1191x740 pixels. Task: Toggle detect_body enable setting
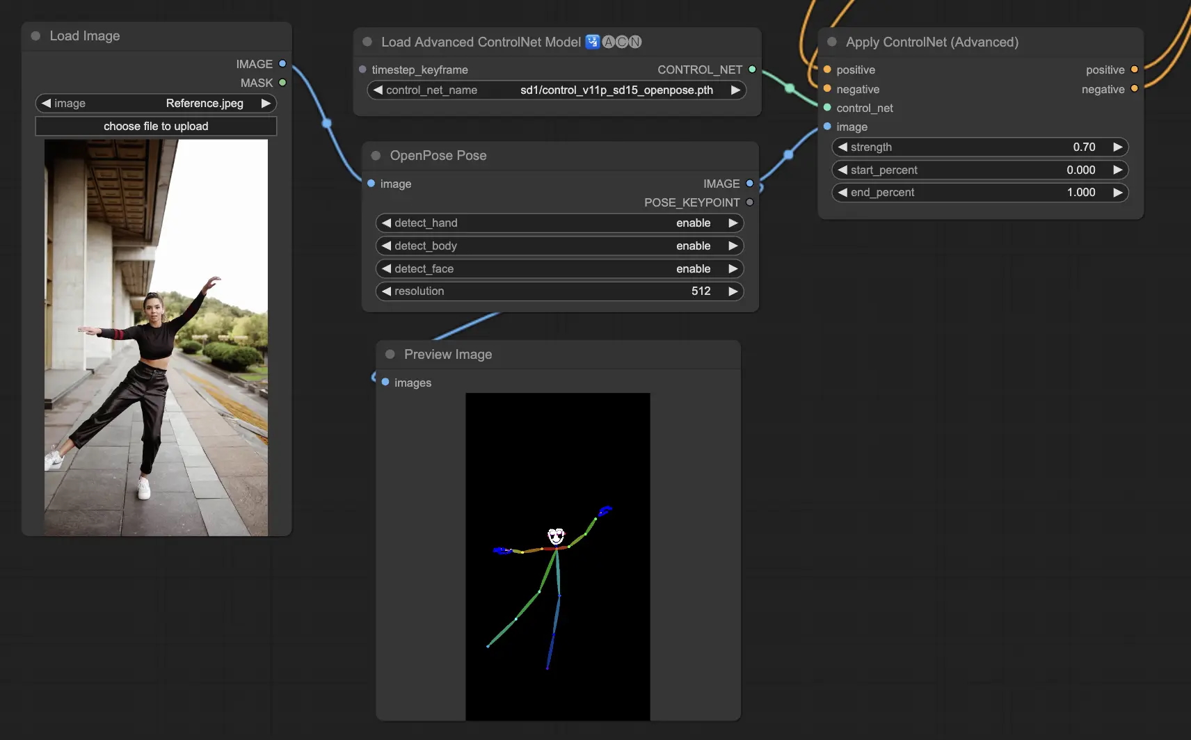560,246
